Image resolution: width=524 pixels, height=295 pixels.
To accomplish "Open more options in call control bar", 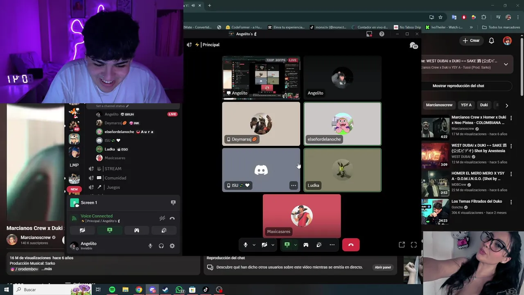I will tap(332, 245).
